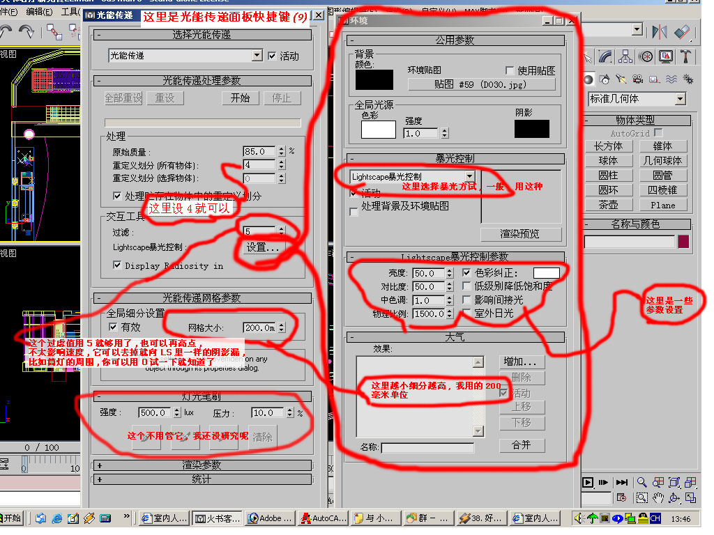Open the Time Configuration icon

[x=621, y=497]
